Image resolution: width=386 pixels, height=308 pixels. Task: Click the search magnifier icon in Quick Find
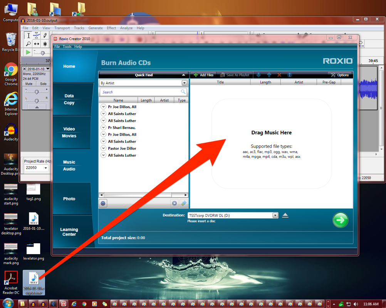click(183, 92)
